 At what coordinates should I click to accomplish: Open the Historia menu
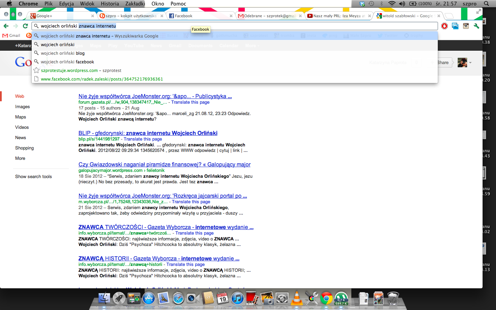[x=110, y=3]
